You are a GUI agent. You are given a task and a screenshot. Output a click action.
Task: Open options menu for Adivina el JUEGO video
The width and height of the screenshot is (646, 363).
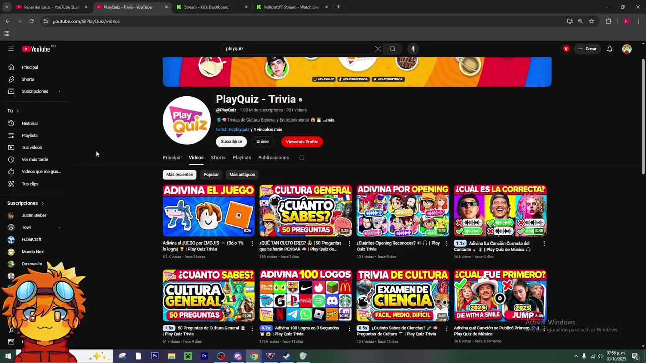(x=252, y=244)
